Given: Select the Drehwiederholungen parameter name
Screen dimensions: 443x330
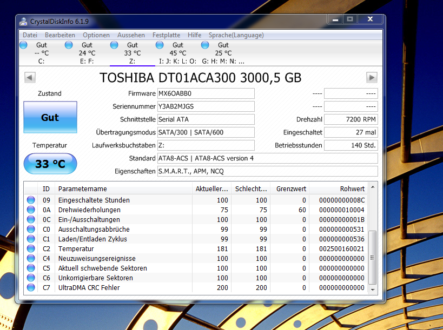Looking at the screenshot, I should 89,210.
